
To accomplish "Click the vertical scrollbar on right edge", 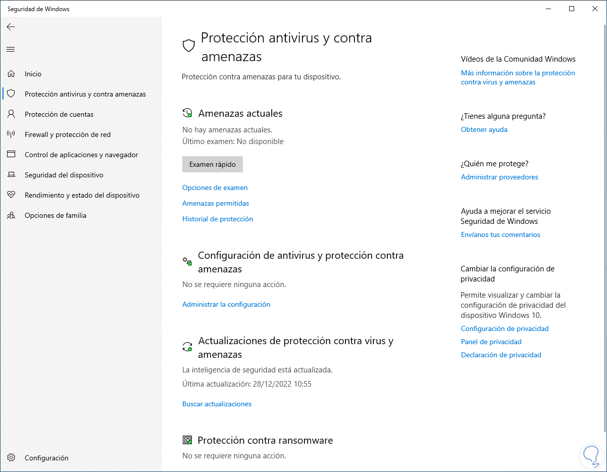I will (604, 227).
